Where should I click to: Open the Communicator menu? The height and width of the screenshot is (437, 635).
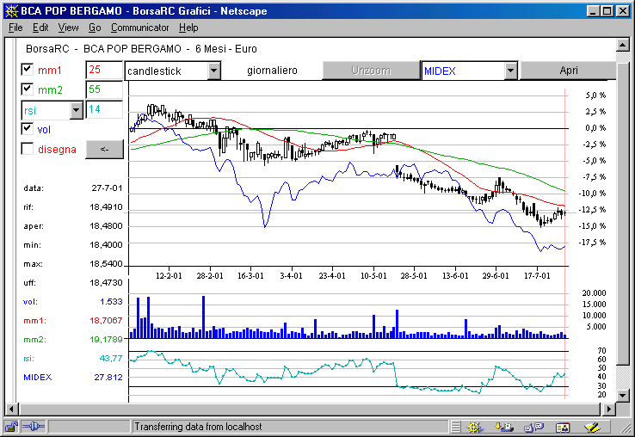pyautogui.click(x=139, y=28)
